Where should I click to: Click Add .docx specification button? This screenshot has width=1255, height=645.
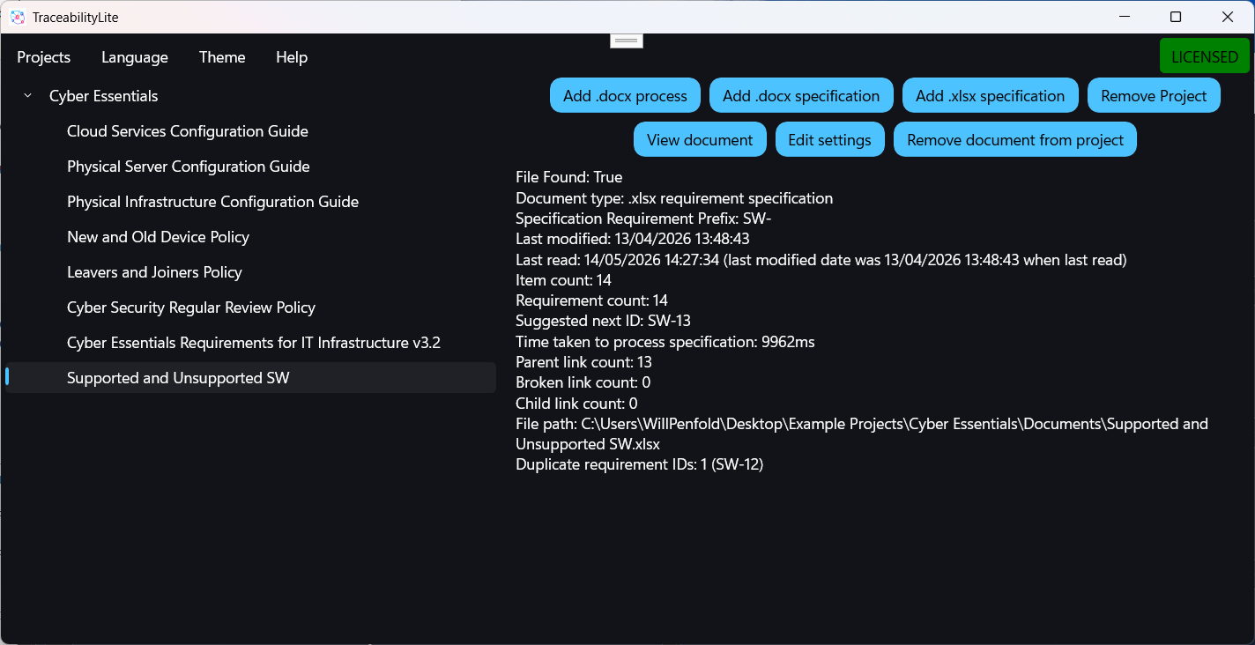[801, 96]
